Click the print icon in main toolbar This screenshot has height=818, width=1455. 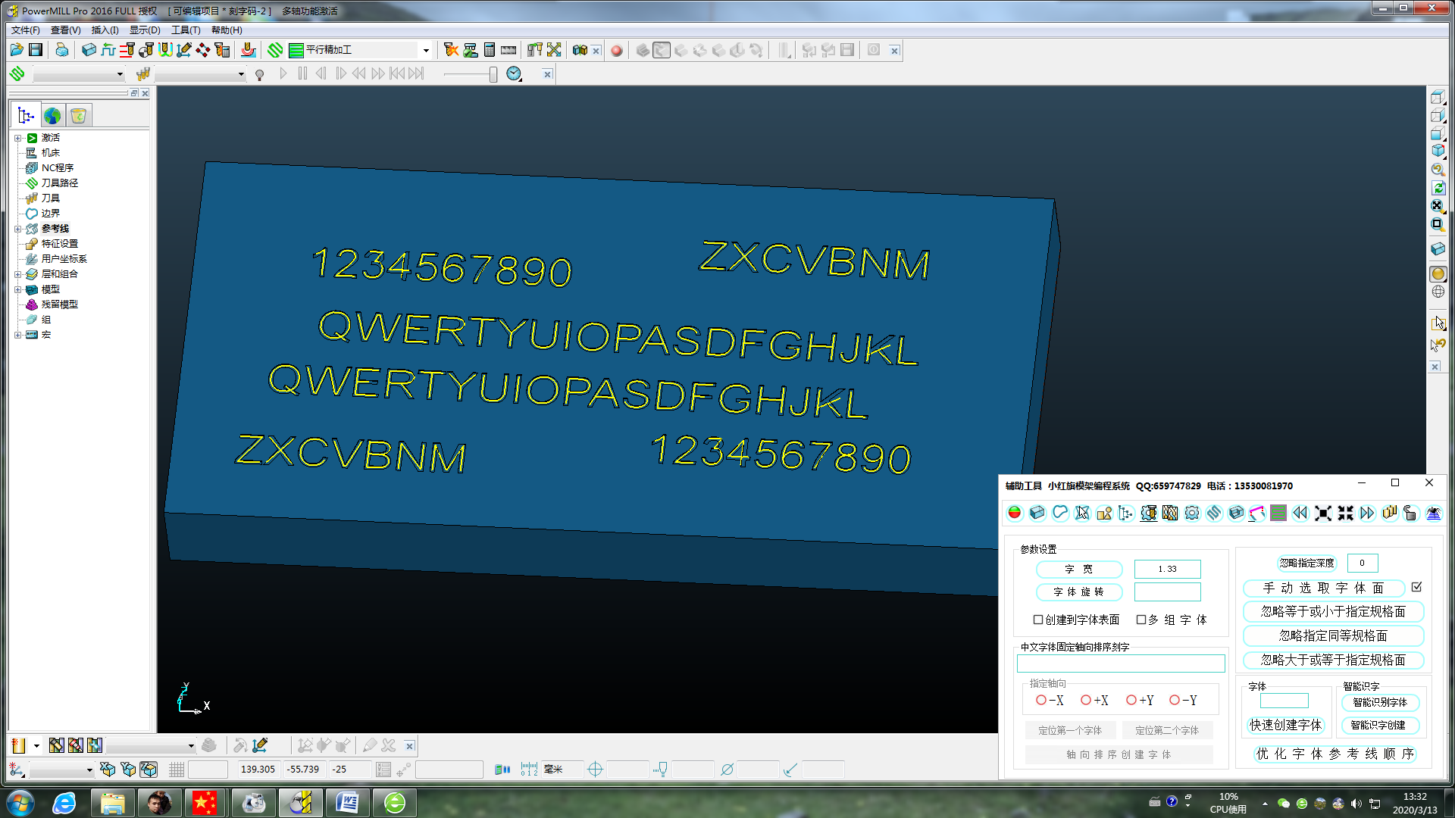pyautogui.click(x=62, y=50)
